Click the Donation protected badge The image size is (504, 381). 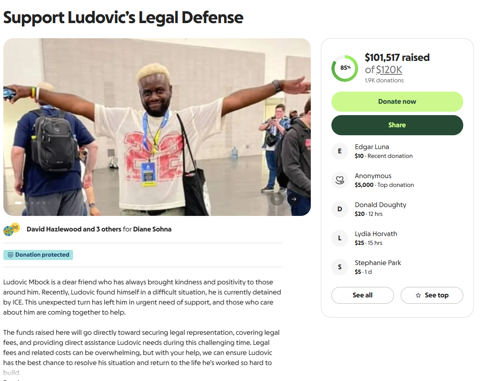click(x=38, y=255)
